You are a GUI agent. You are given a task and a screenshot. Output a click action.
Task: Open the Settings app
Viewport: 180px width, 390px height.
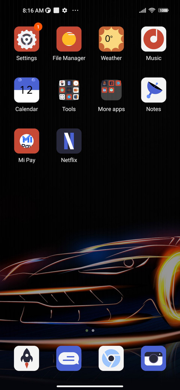coord(27,39)
